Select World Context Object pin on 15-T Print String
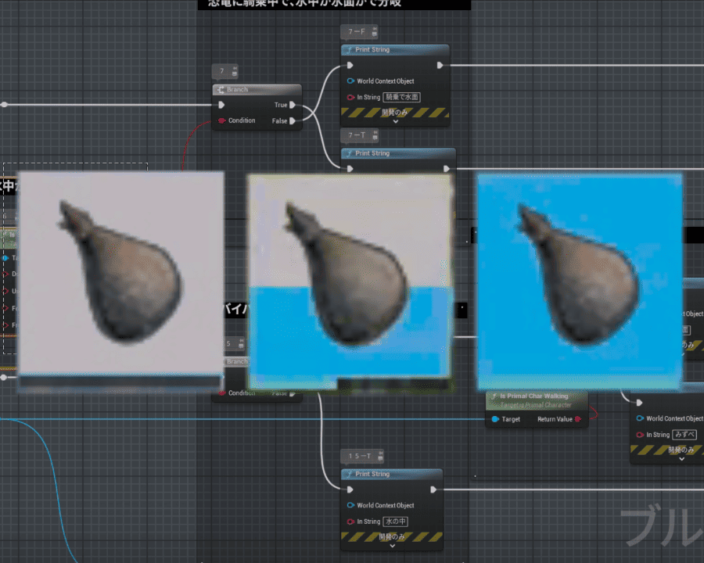The width and height of the screenshot is (704, 563). tap(350, 505)
